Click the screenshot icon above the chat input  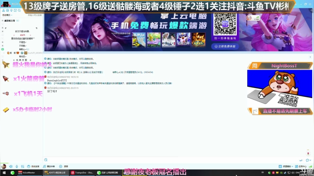point(46,160)
